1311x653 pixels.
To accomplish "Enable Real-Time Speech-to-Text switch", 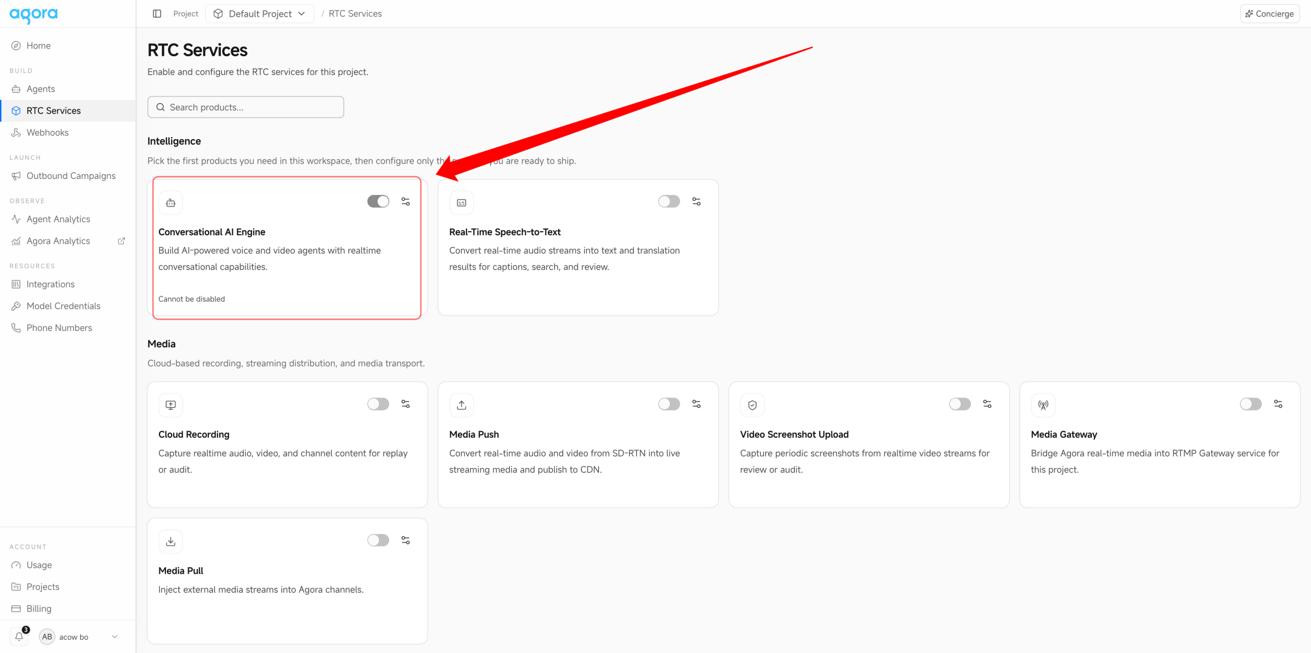I will click(x=669, y=201).
